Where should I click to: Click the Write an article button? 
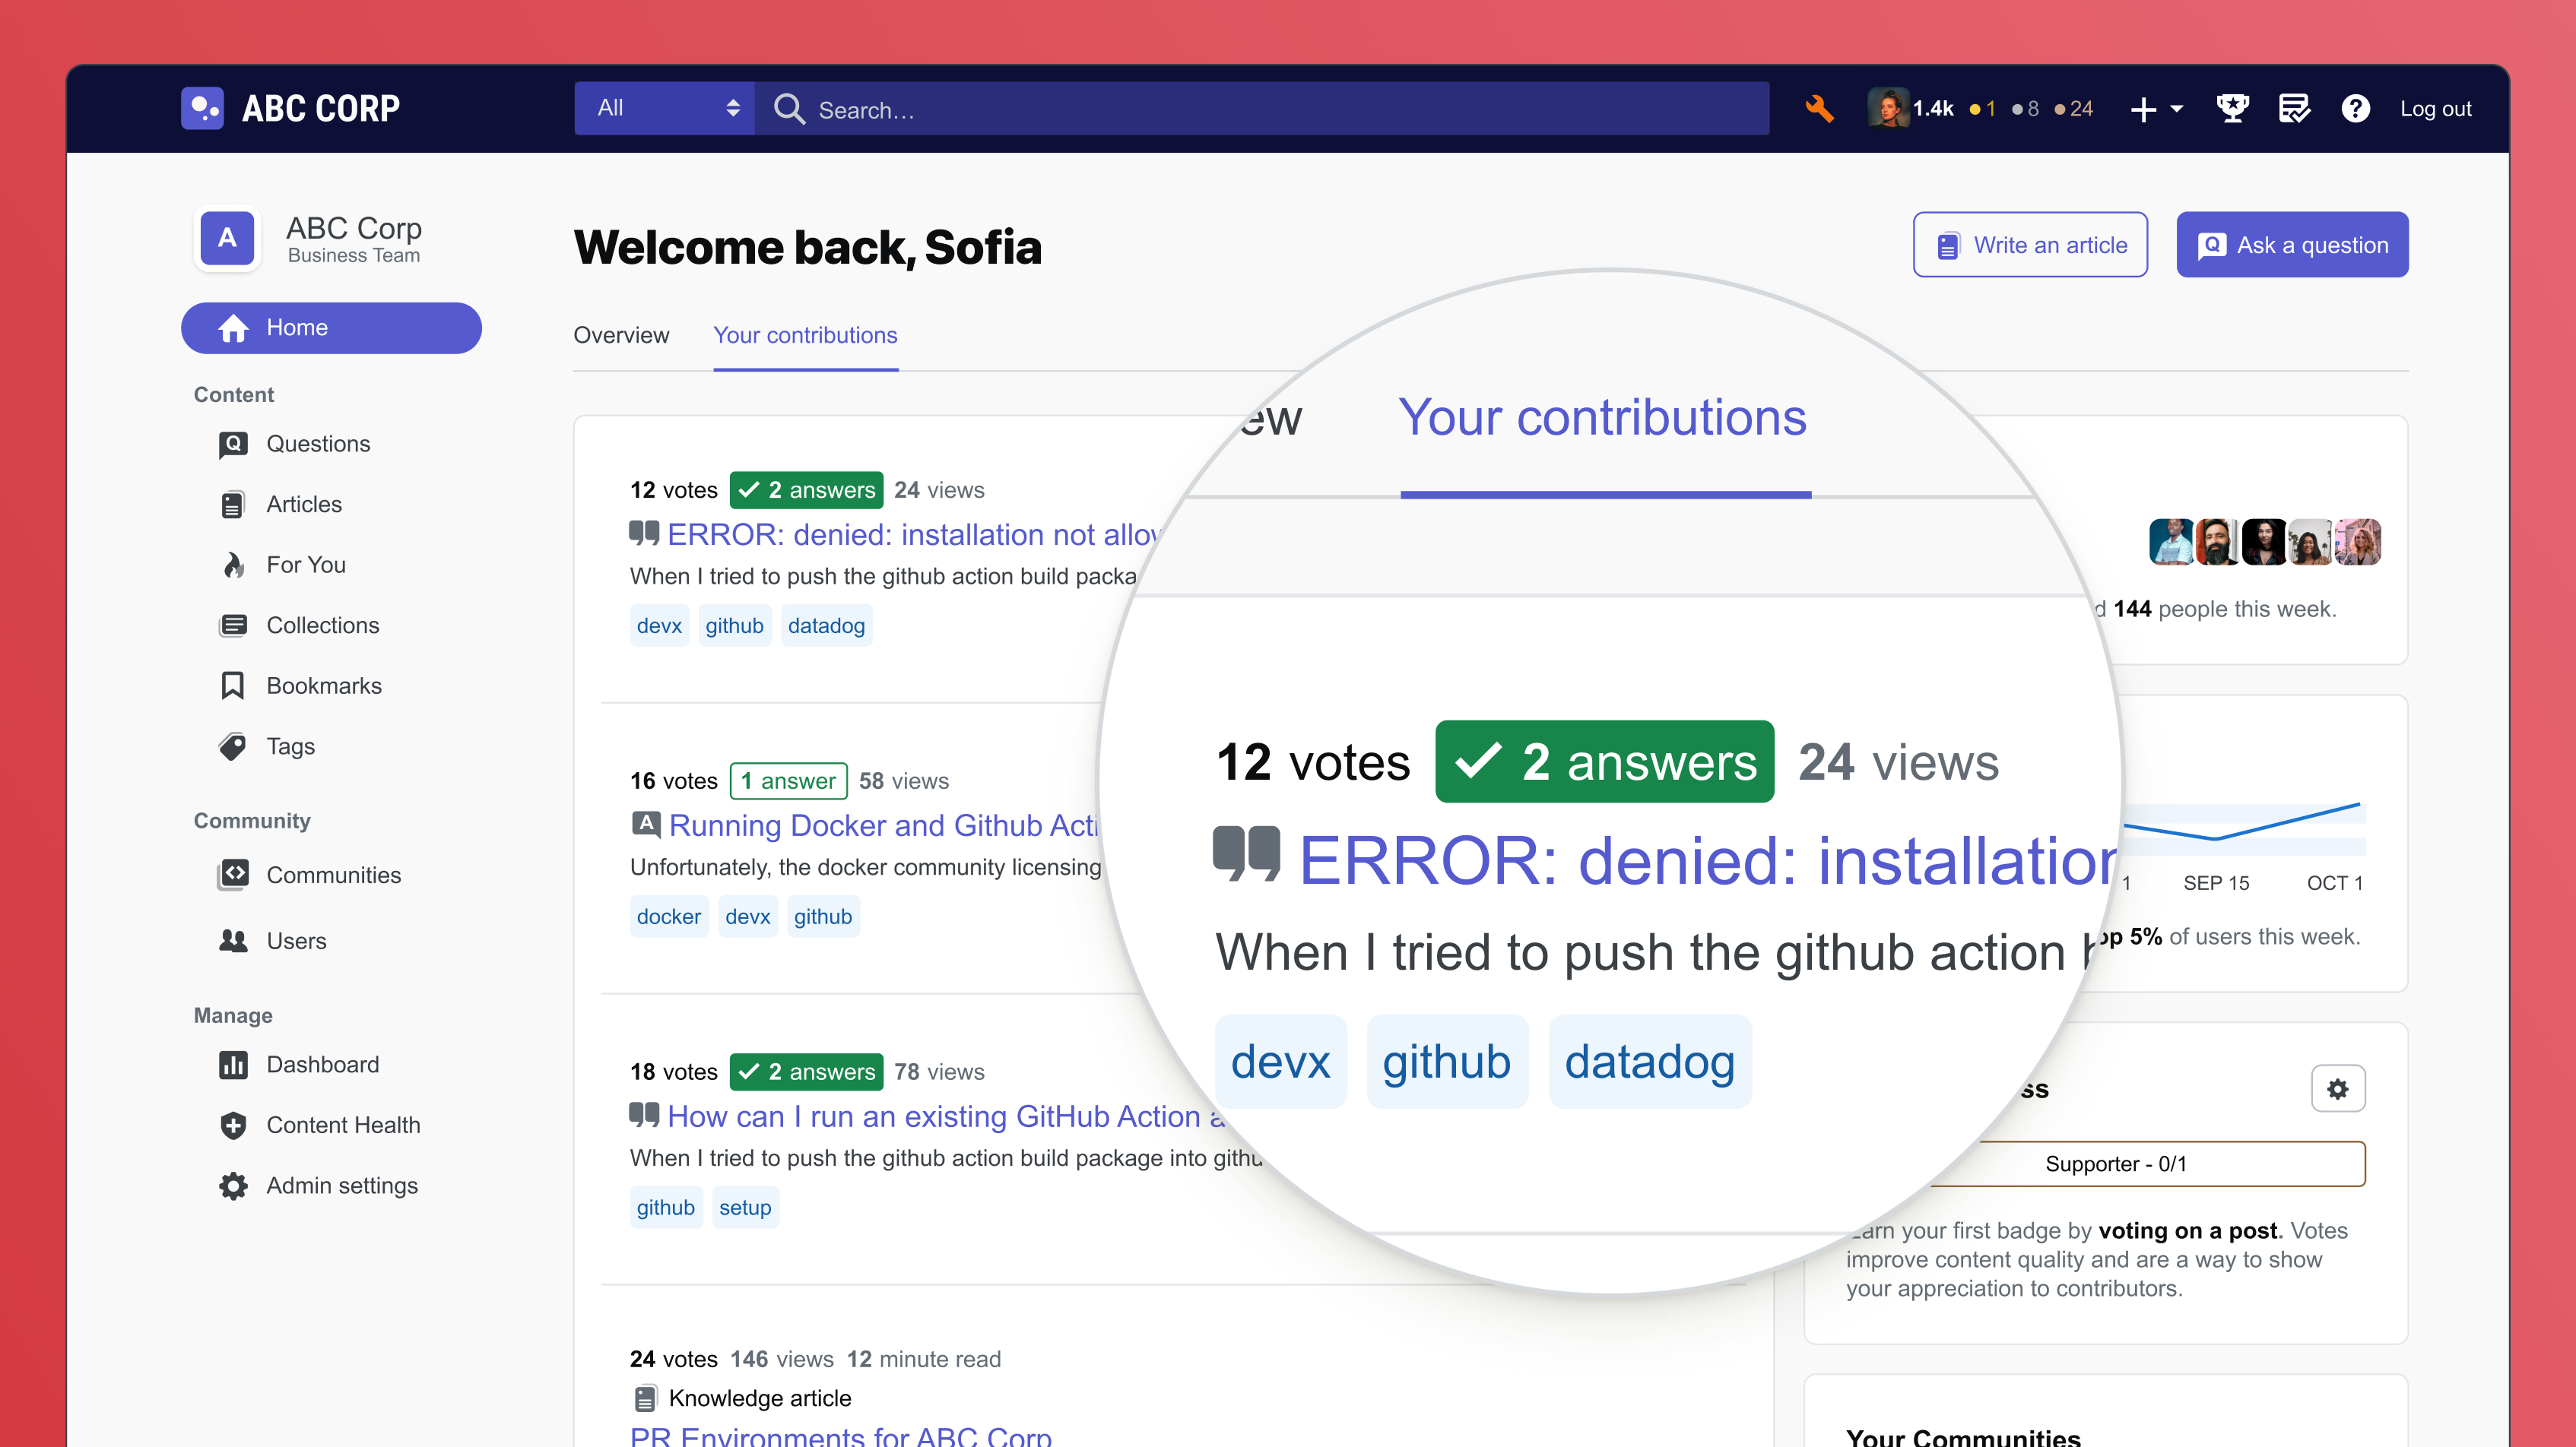pyautogui.click(x=2030, y=245)
